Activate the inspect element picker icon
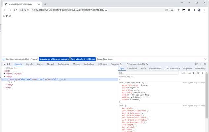The width and height of the screenshot is (209, 132). [x=4, y=64]
